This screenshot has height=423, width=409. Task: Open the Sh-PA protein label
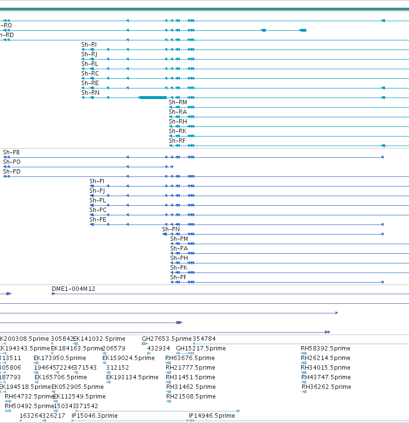click(x=179, y=249)
